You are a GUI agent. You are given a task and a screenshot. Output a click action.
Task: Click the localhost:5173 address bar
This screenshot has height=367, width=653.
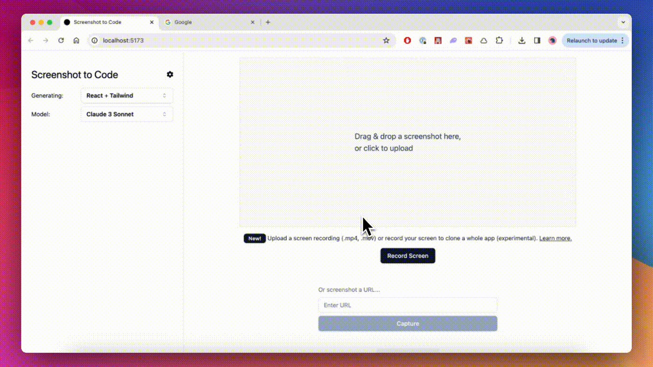243,41
